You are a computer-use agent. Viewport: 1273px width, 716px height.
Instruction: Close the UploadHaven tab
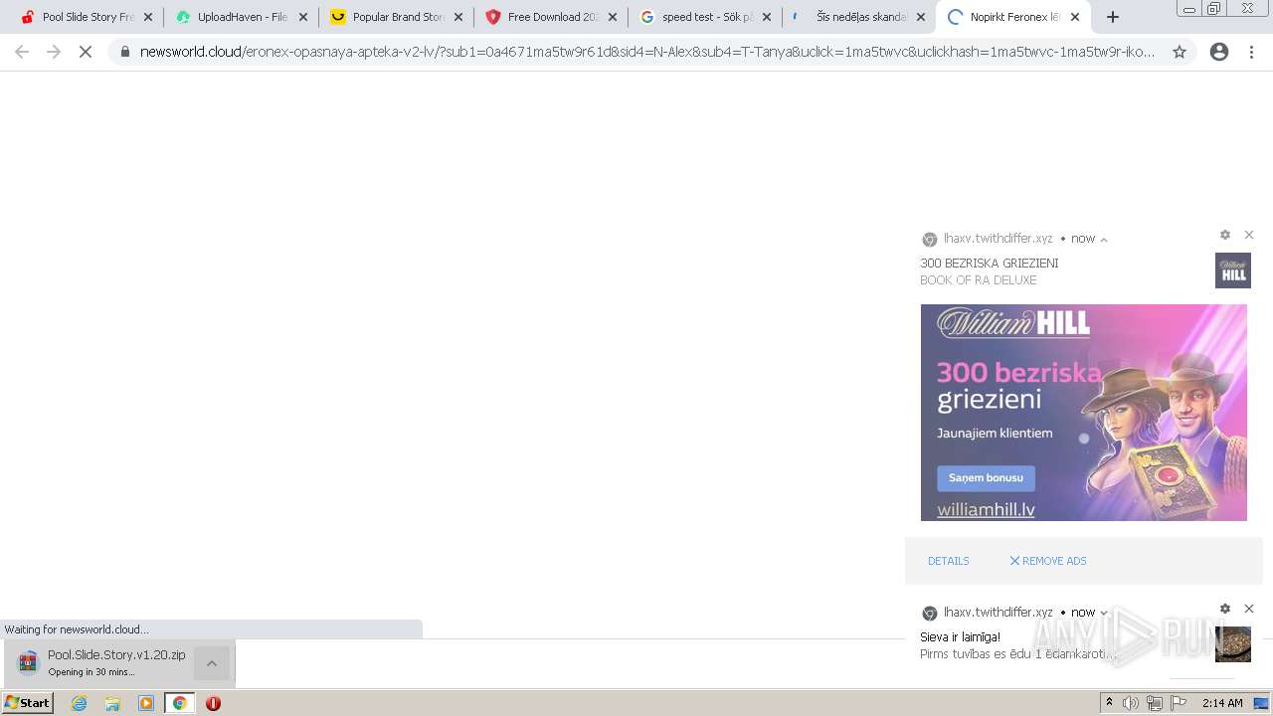tap(303, 17)
